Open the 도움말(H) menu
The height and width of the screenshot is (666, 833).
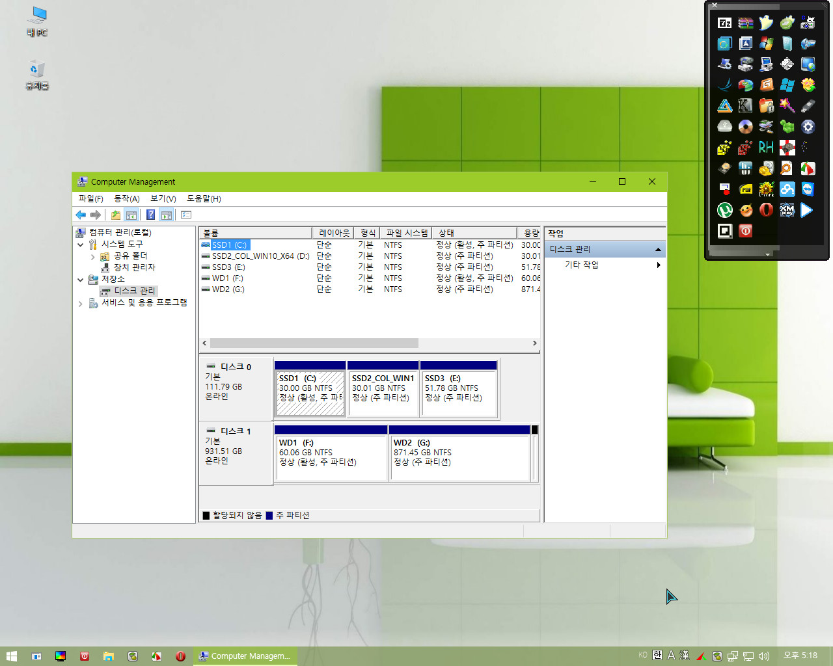point(204,198)
